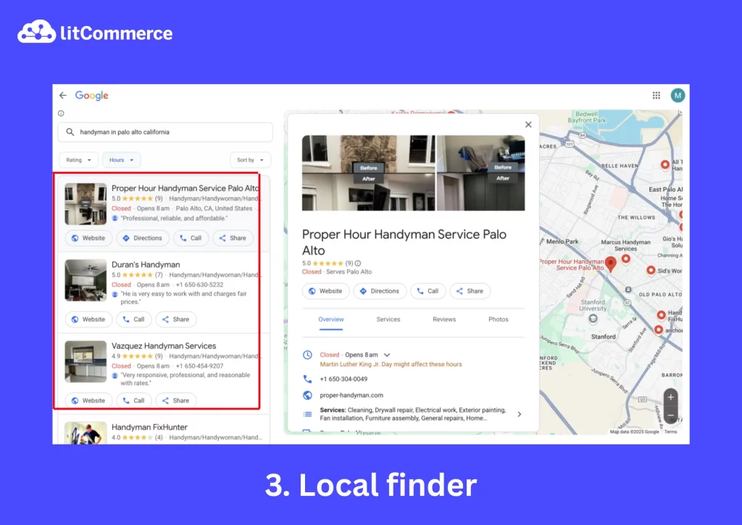This screenshot has height=525, width=742.
Task: Open the cabinet before/after photo in panel
Action: [x=480, y=173]
